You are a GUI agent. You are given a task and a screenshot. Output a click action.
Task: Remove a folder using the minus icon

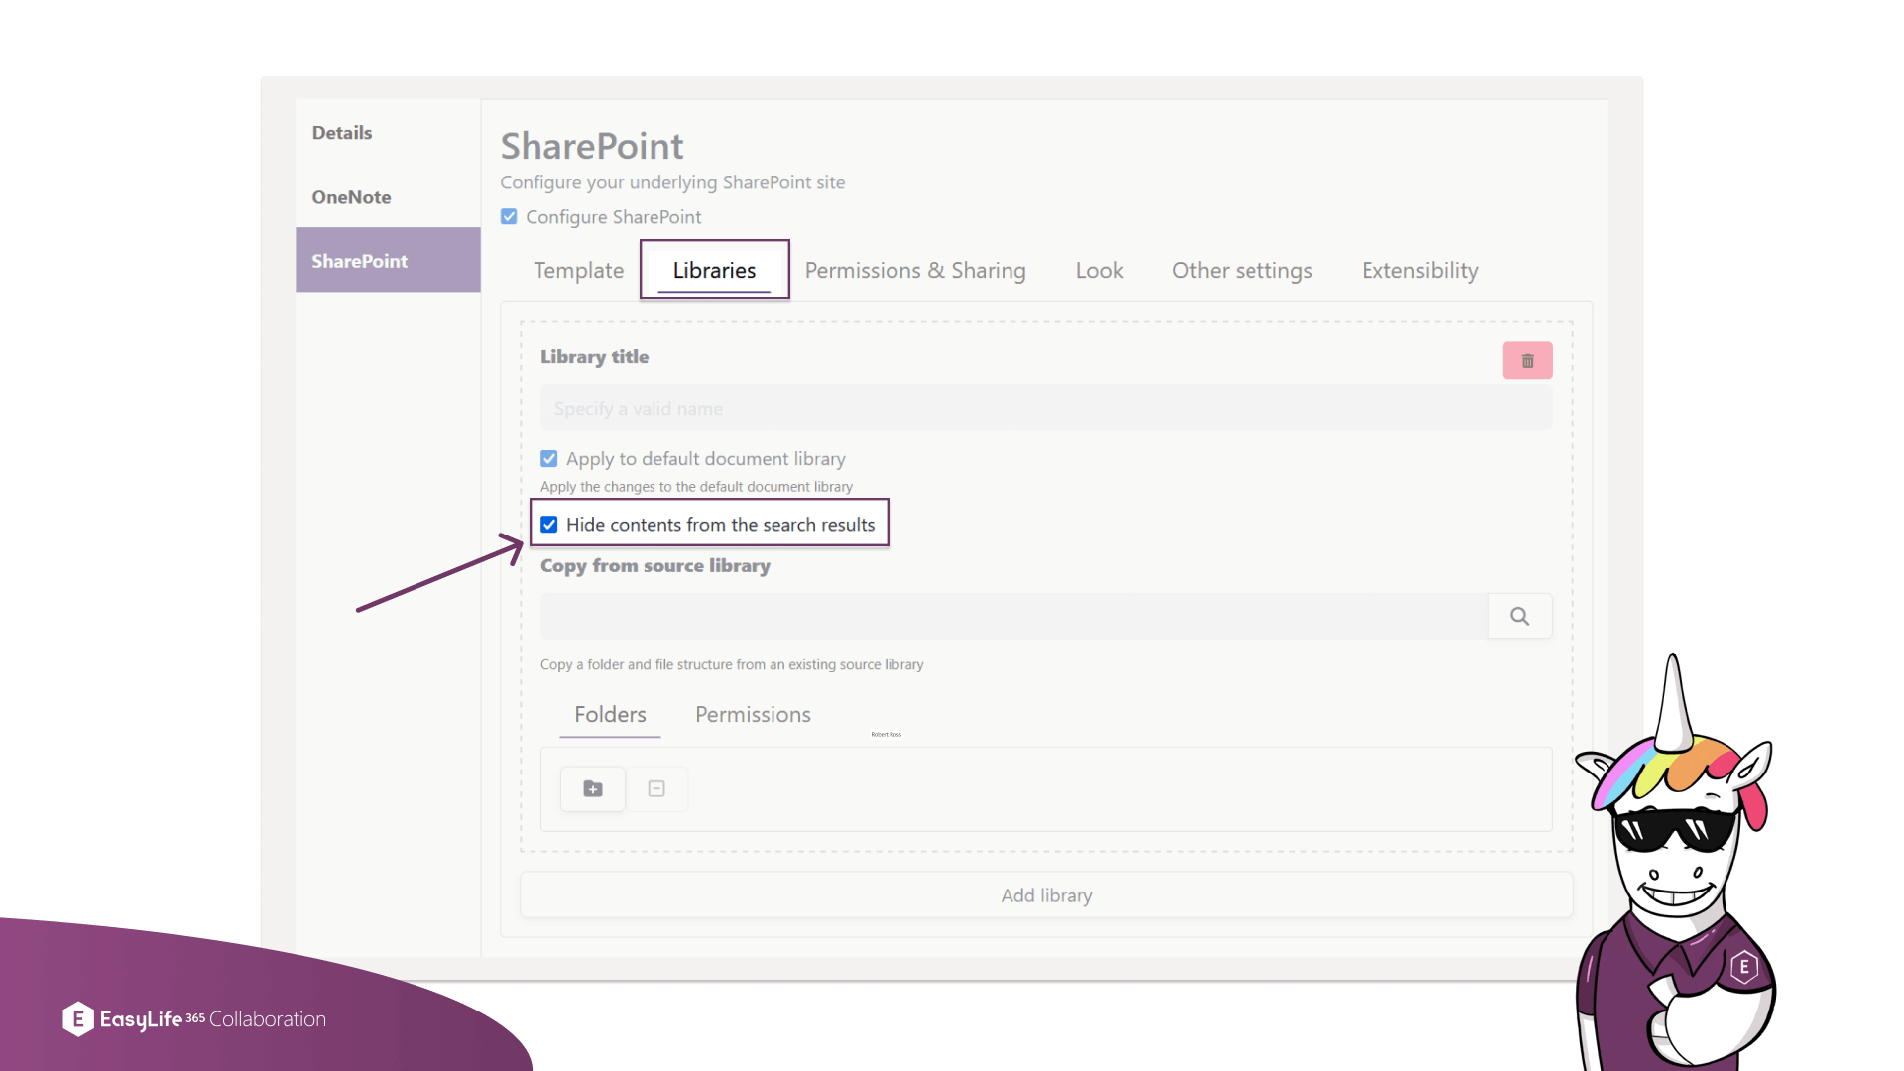point(656,788)
